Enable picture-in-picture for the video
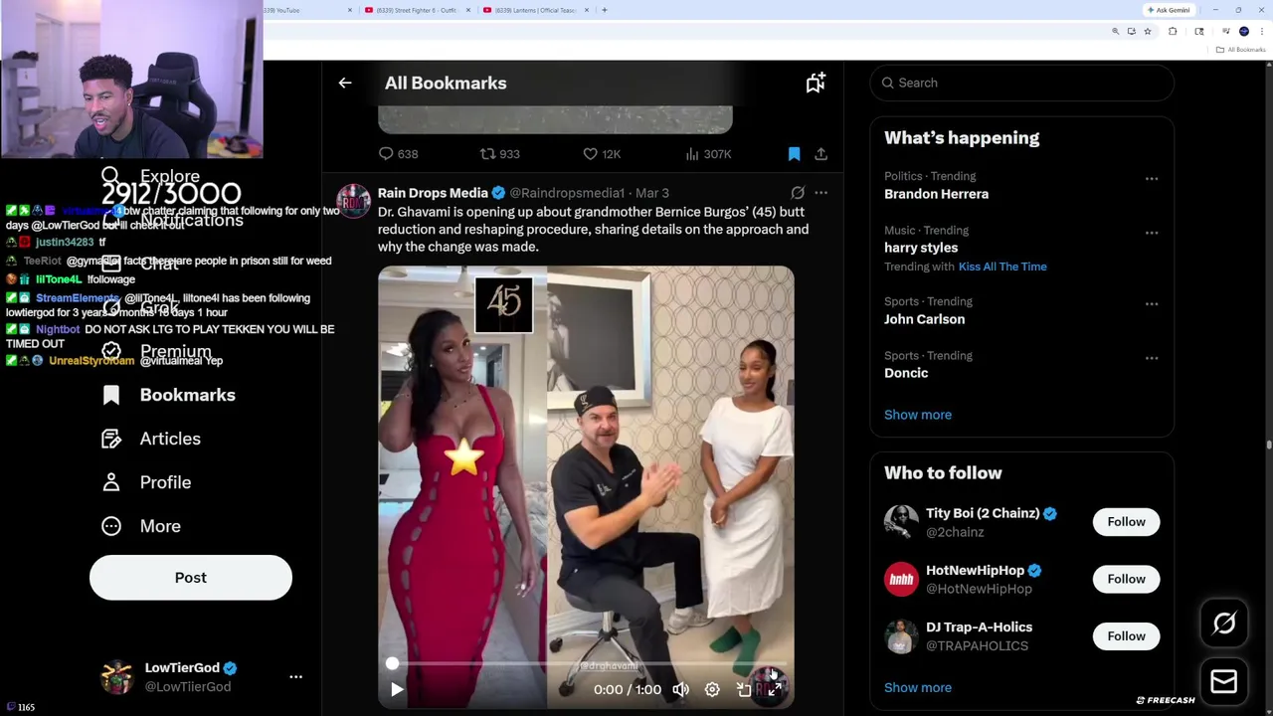This screenshot has width=1273, height=716. point(743,689)
